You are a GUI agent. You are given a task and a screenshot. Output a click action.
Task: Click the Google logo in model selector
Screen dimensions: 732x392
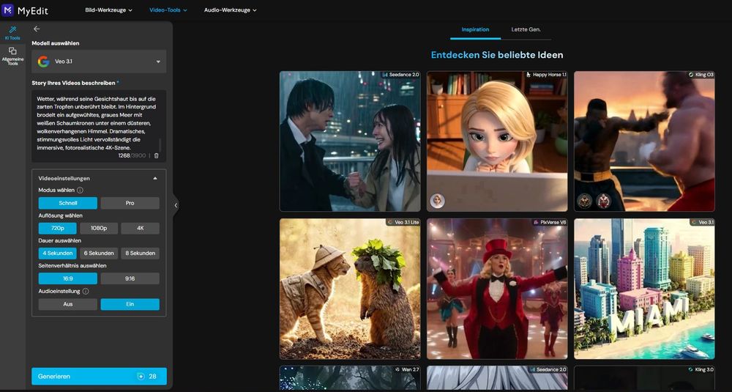(x=43, y=62)
